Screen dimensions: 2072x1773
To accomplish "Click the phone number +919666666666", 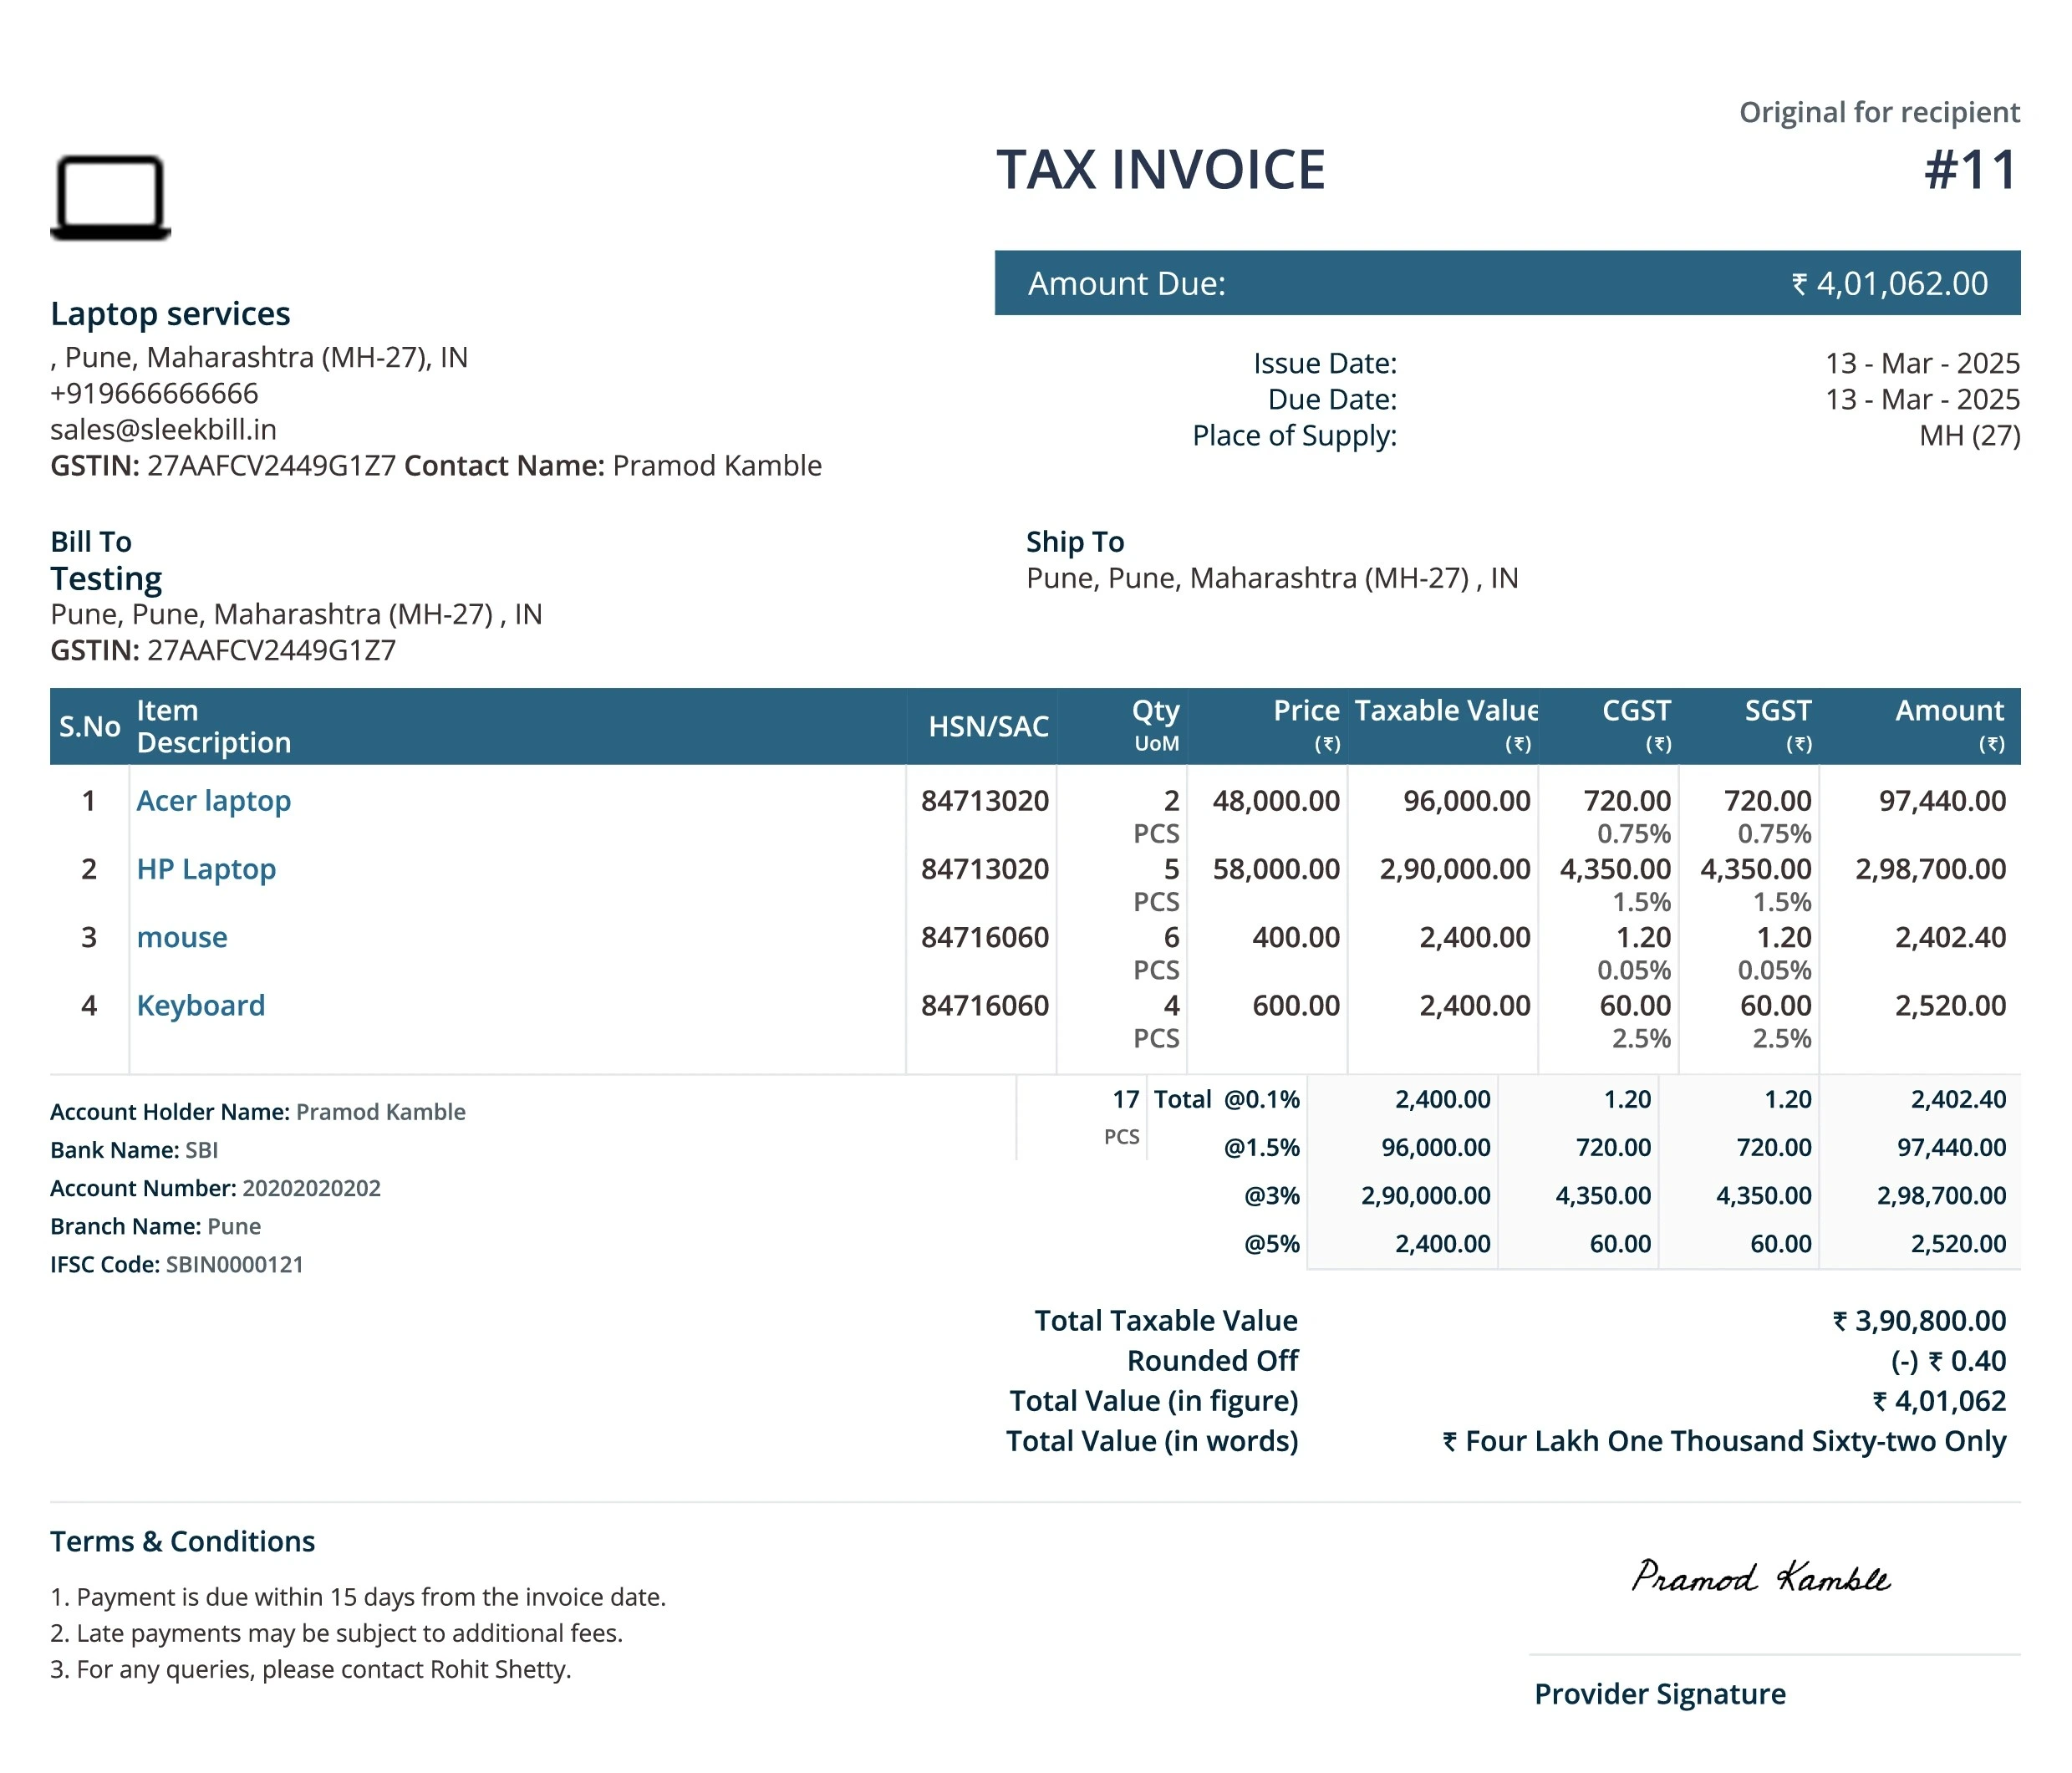I will 154,394.
